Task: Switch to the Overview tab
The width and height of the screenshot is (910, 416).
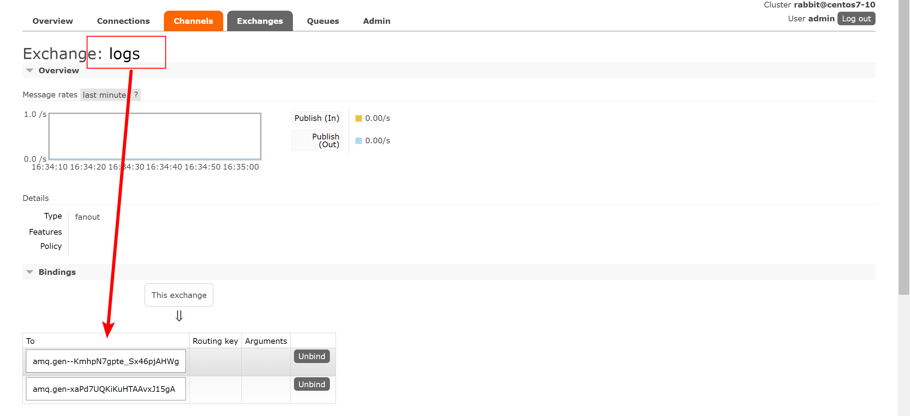Action: pyautogui.click(x=53, y=21)
